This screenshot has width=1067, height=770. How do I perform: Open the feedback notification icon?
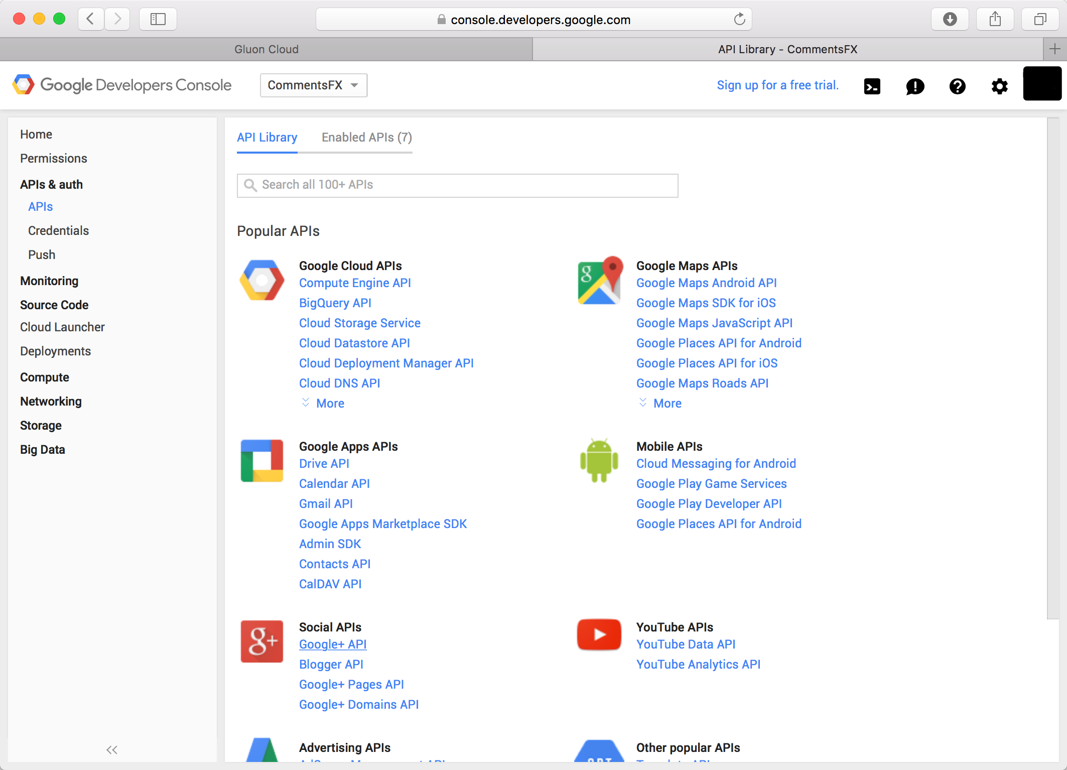915,86
